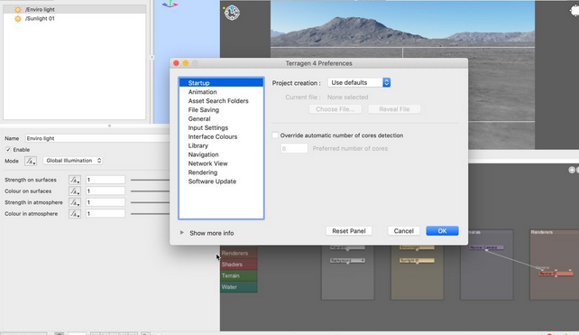Open animation button for Colour on surfaces
The image size is (579, 335).
pos(75,191)
